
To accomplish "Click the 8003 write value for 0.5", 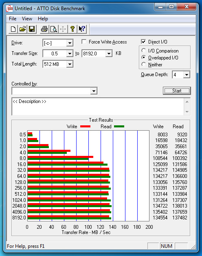I will click(x=162, y=135).
